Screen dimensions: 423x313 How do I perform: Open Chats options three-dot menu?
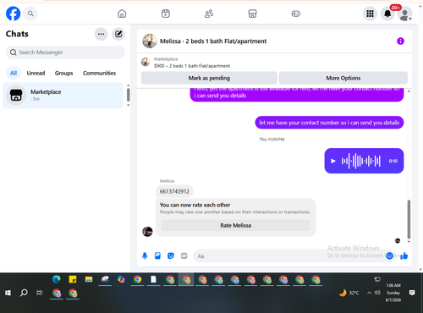click(x=101, y=34)
